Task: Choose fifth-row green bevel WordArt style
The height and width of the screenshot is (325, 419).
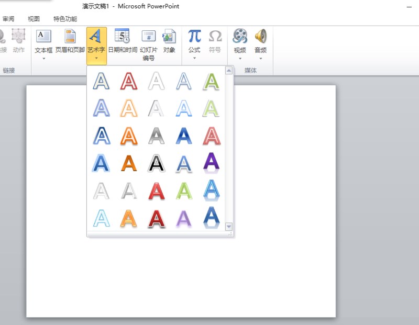Action: 184,190
